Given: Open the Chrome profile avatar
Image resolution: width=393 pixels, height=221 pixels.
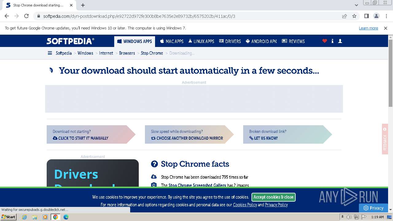Looking at the screenshot, I should tap(376, 16).
